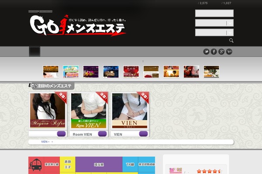
Task: Open the Google Plus share icon
Action: (221, 52)
